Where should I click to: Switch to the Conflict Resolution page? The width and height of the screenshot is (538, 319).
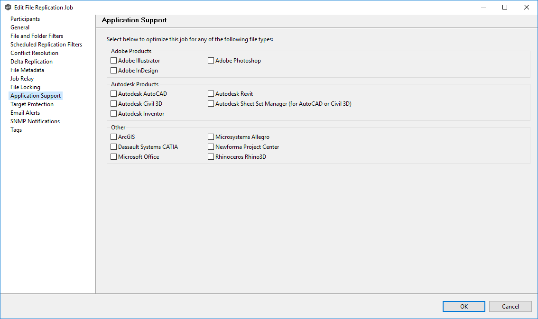click(x=34, y=53)
